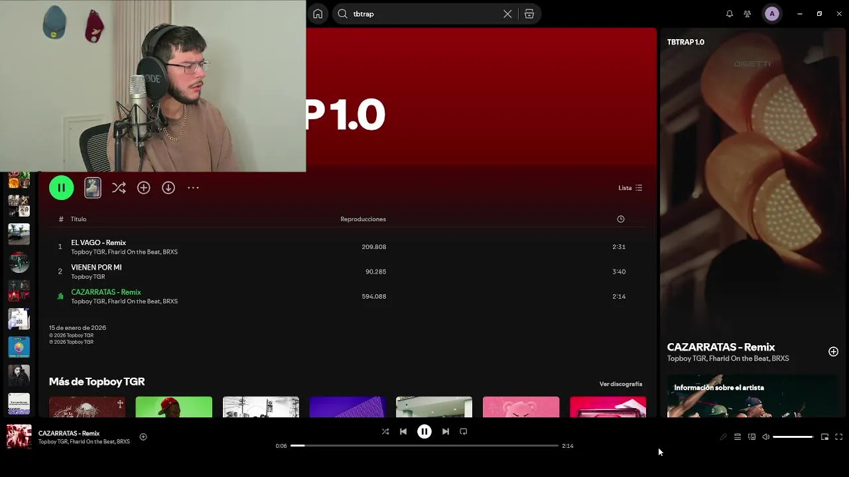Seek on the playback progress bar
This screenshot has height=477, width=849.
click(x=424, y=446)
